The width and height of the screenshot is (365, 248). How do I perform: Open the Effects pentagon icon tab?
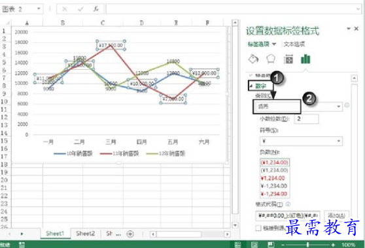pyautogui.click(x=271, y=59)
